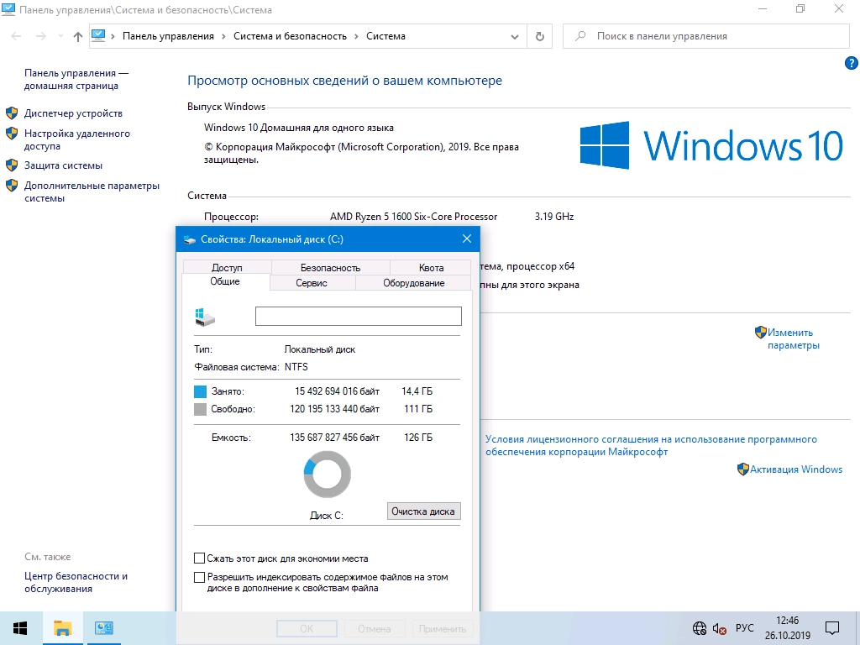Click the forward navigation arrow

(x=40, y=36)
